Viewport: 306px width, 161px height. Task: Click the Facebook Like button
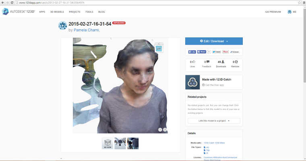192,52
